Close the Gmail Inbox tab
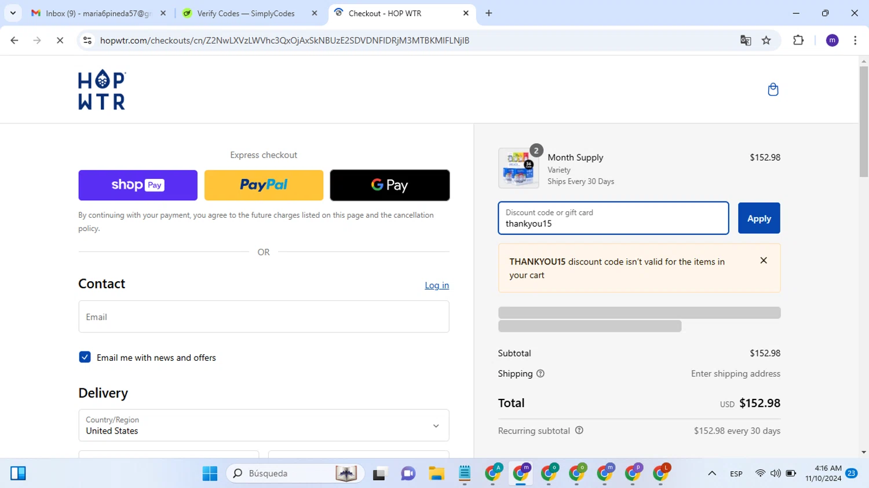The image size is (869, 488). (x=163, y=13)
